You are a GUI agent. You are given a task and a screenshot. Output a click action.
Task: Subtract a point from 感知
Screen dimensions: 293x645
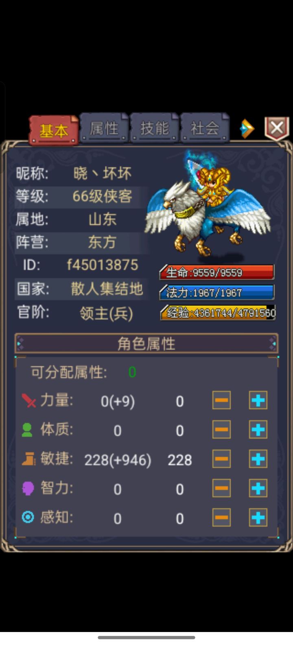(221, 518)
